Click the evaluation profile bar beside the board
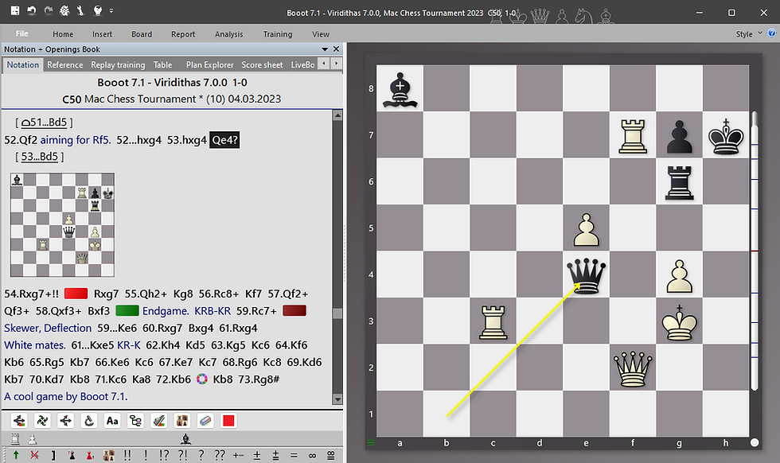Viewport: 780px width, 463px height. tap(755, 251)
